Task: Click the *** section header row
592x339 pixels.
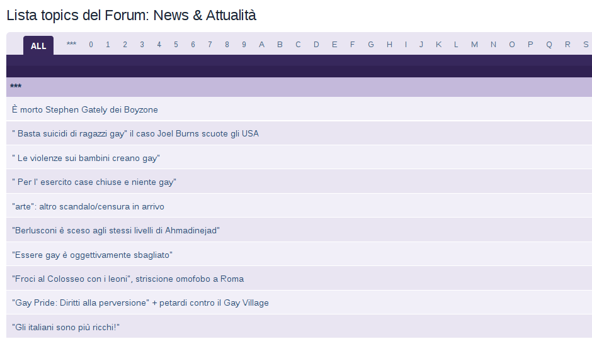Action: tap(299, 87)
